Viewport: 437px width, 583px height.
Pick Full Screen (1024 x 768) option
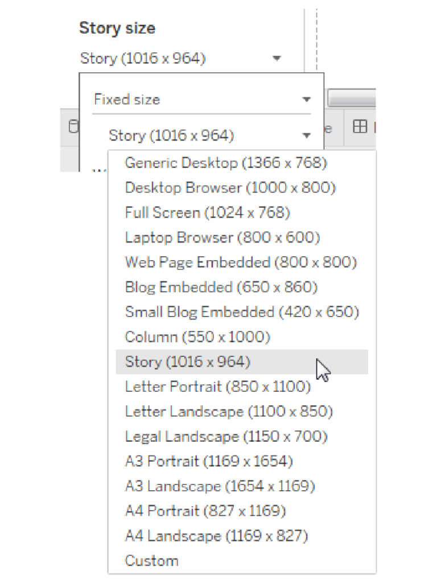[x=207, y=212]
